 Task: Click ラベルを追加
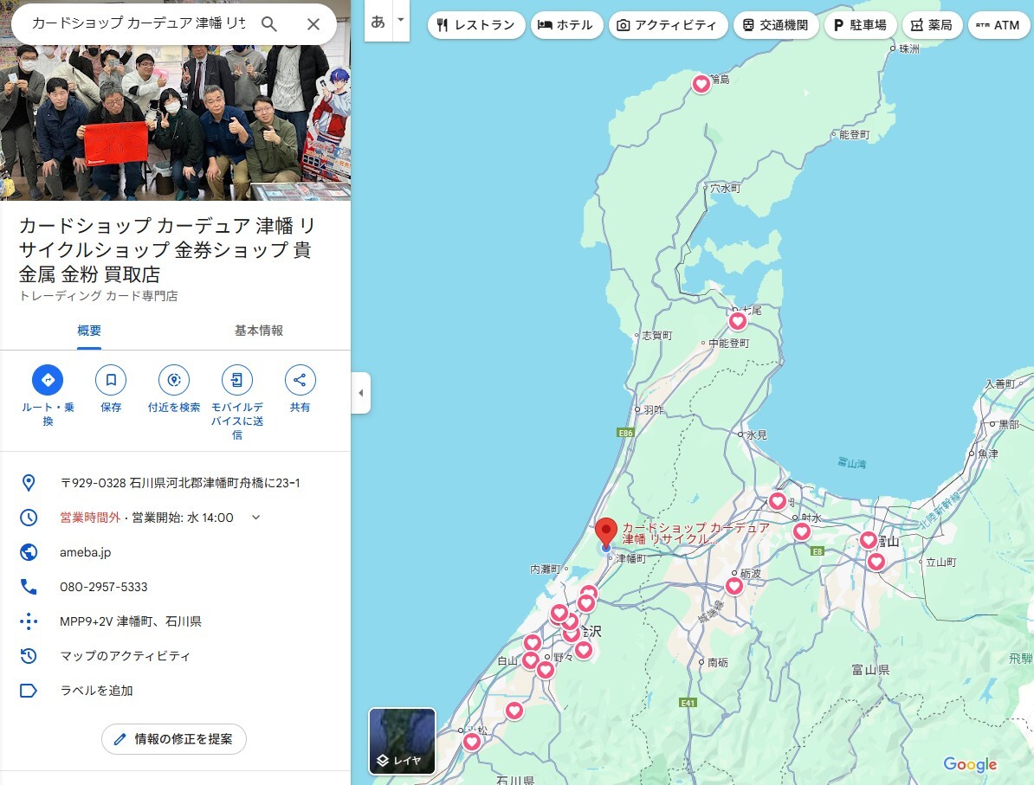pos(96,691)
